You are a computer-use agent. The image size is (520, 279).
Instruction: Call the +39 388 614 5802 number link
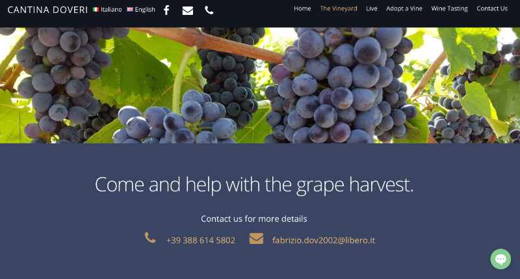(x=201, y=240)
